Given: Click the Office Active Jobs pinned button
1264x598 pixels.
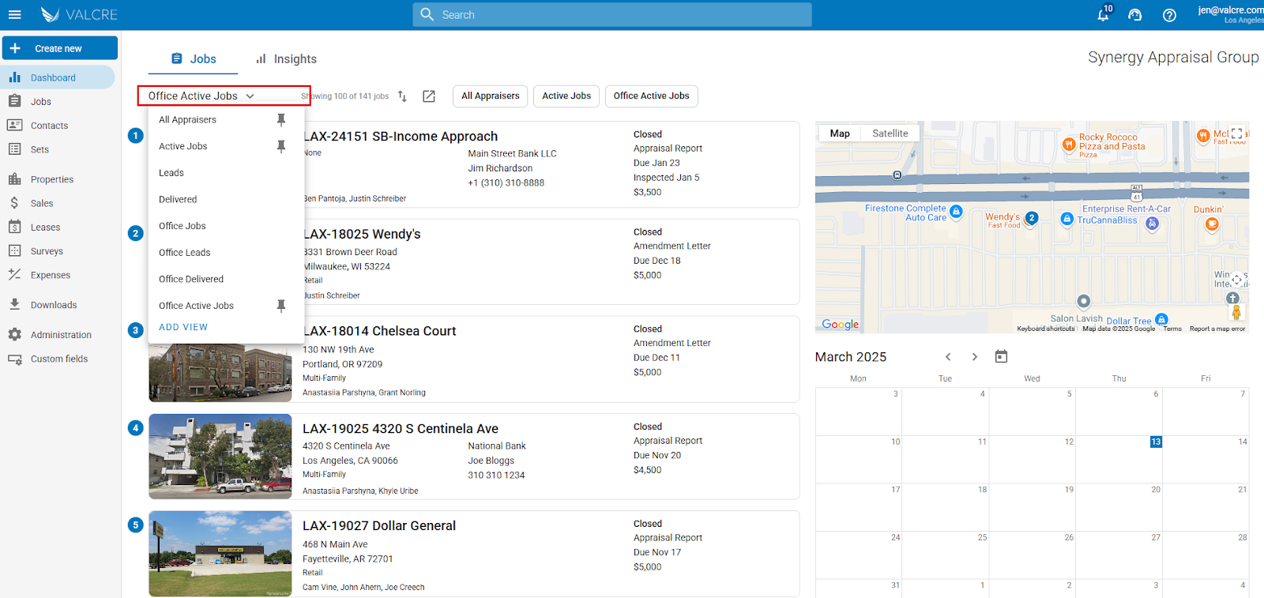Looking at the screenshot, I should [652, 96].
